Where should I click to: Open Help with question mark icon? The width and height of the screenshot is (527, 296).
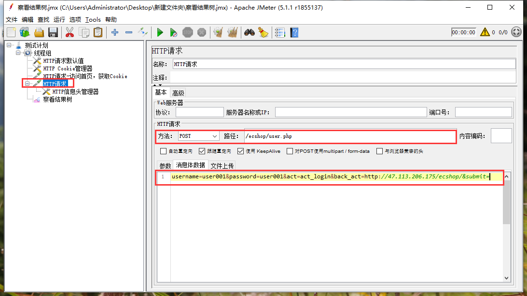point(294,33)
